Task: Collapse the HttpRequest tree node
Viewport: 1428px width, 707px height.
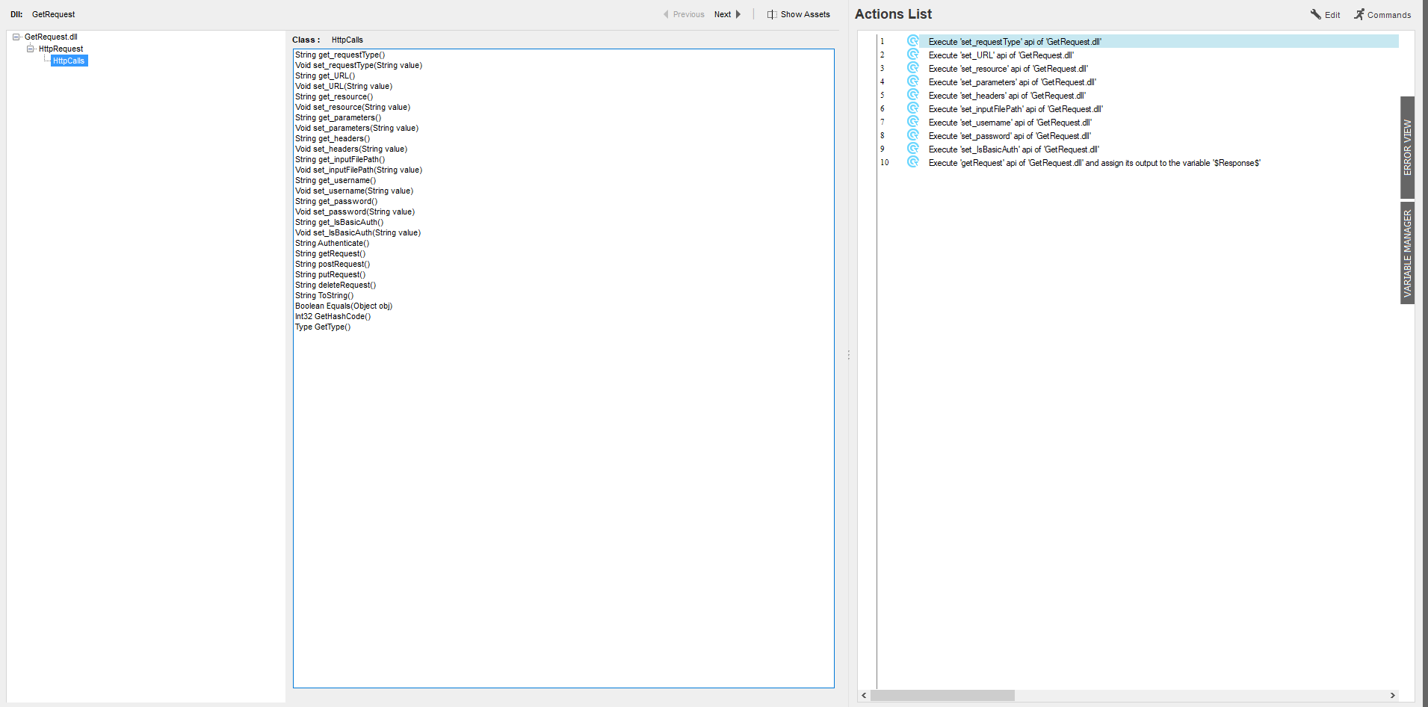Action: [31, 49]
